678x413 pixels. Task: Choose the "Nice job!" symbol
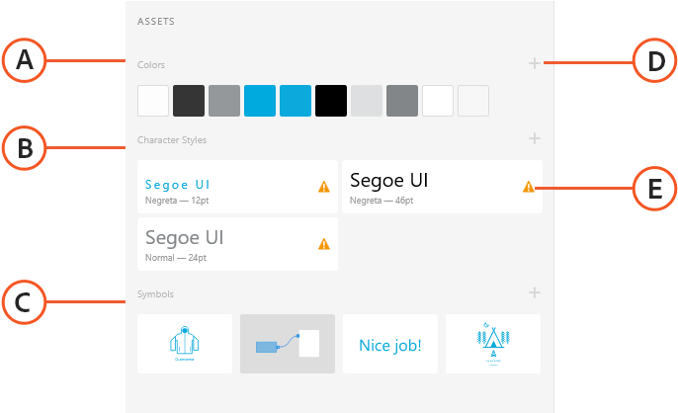click(x=390, y=344)
